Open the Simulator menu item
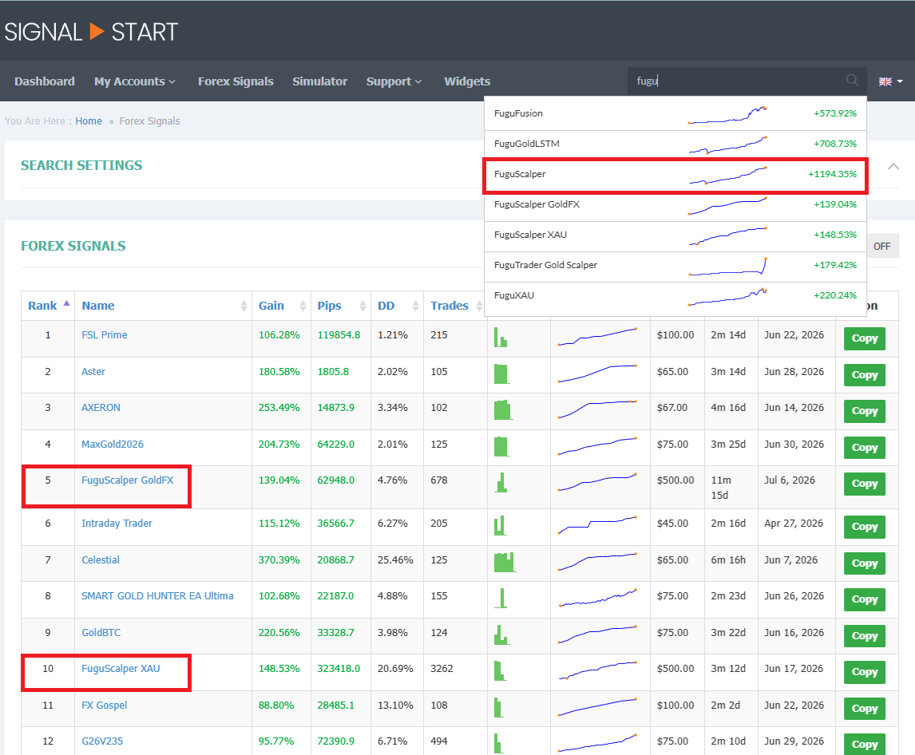Screen dimensions: 915x755 click(x=320, y=81)
